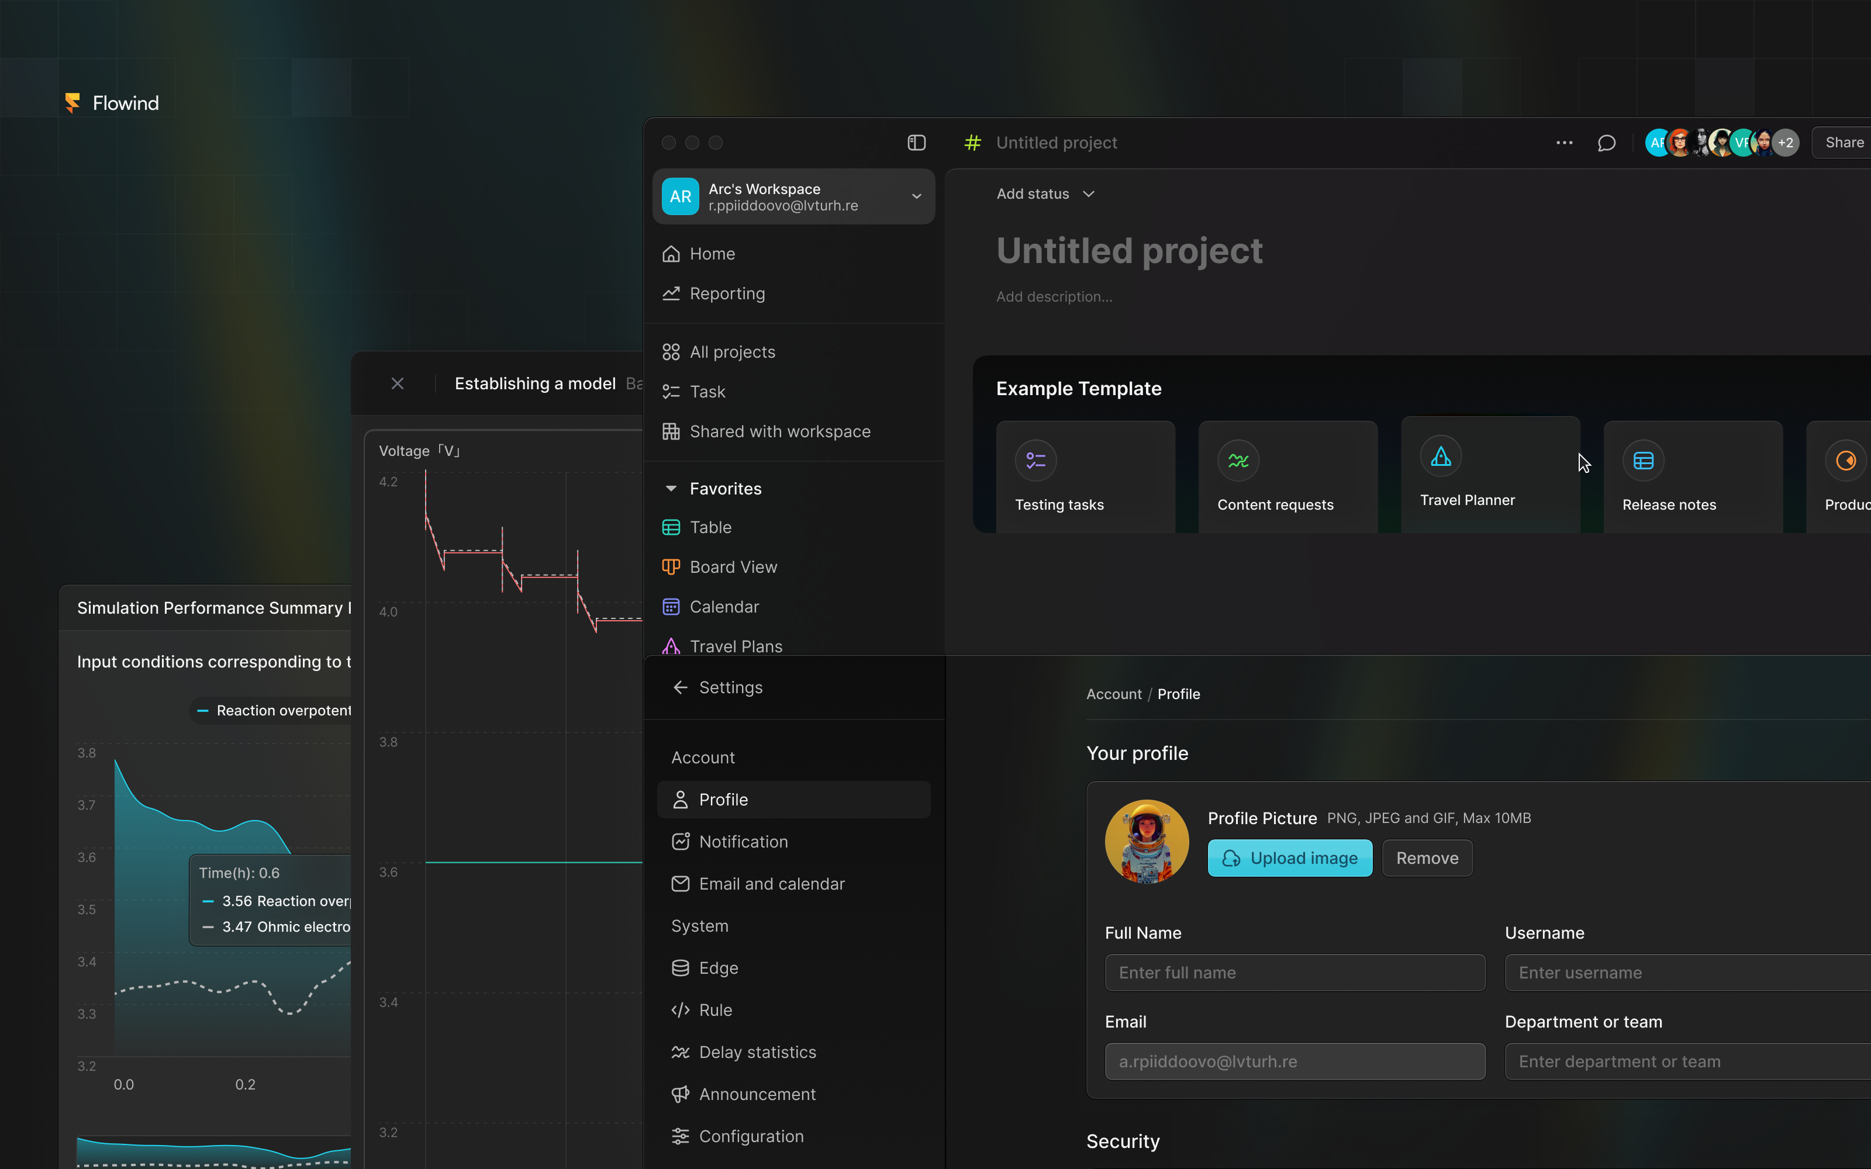This screenshot has width=1871, height=1169.
Task: Open the comments chat bubble icon
Action: coord(1607,143)
